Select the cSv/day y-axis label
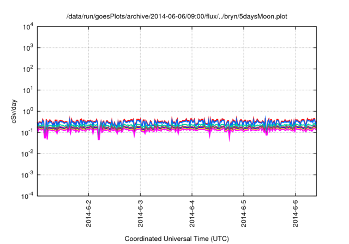Viewport: 349px width, 244px height. (x=14, y=111)
